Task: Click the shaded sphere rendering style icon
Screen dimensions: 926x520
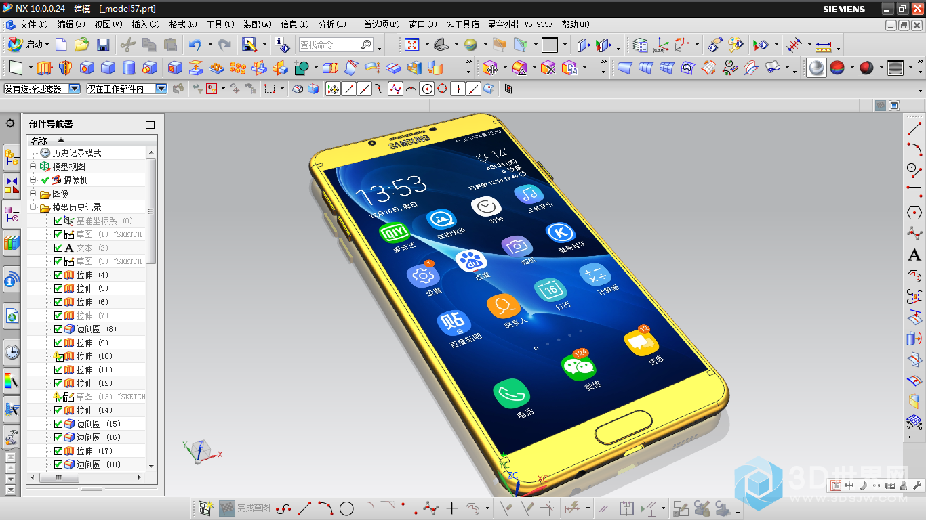Action: [816, 68]
